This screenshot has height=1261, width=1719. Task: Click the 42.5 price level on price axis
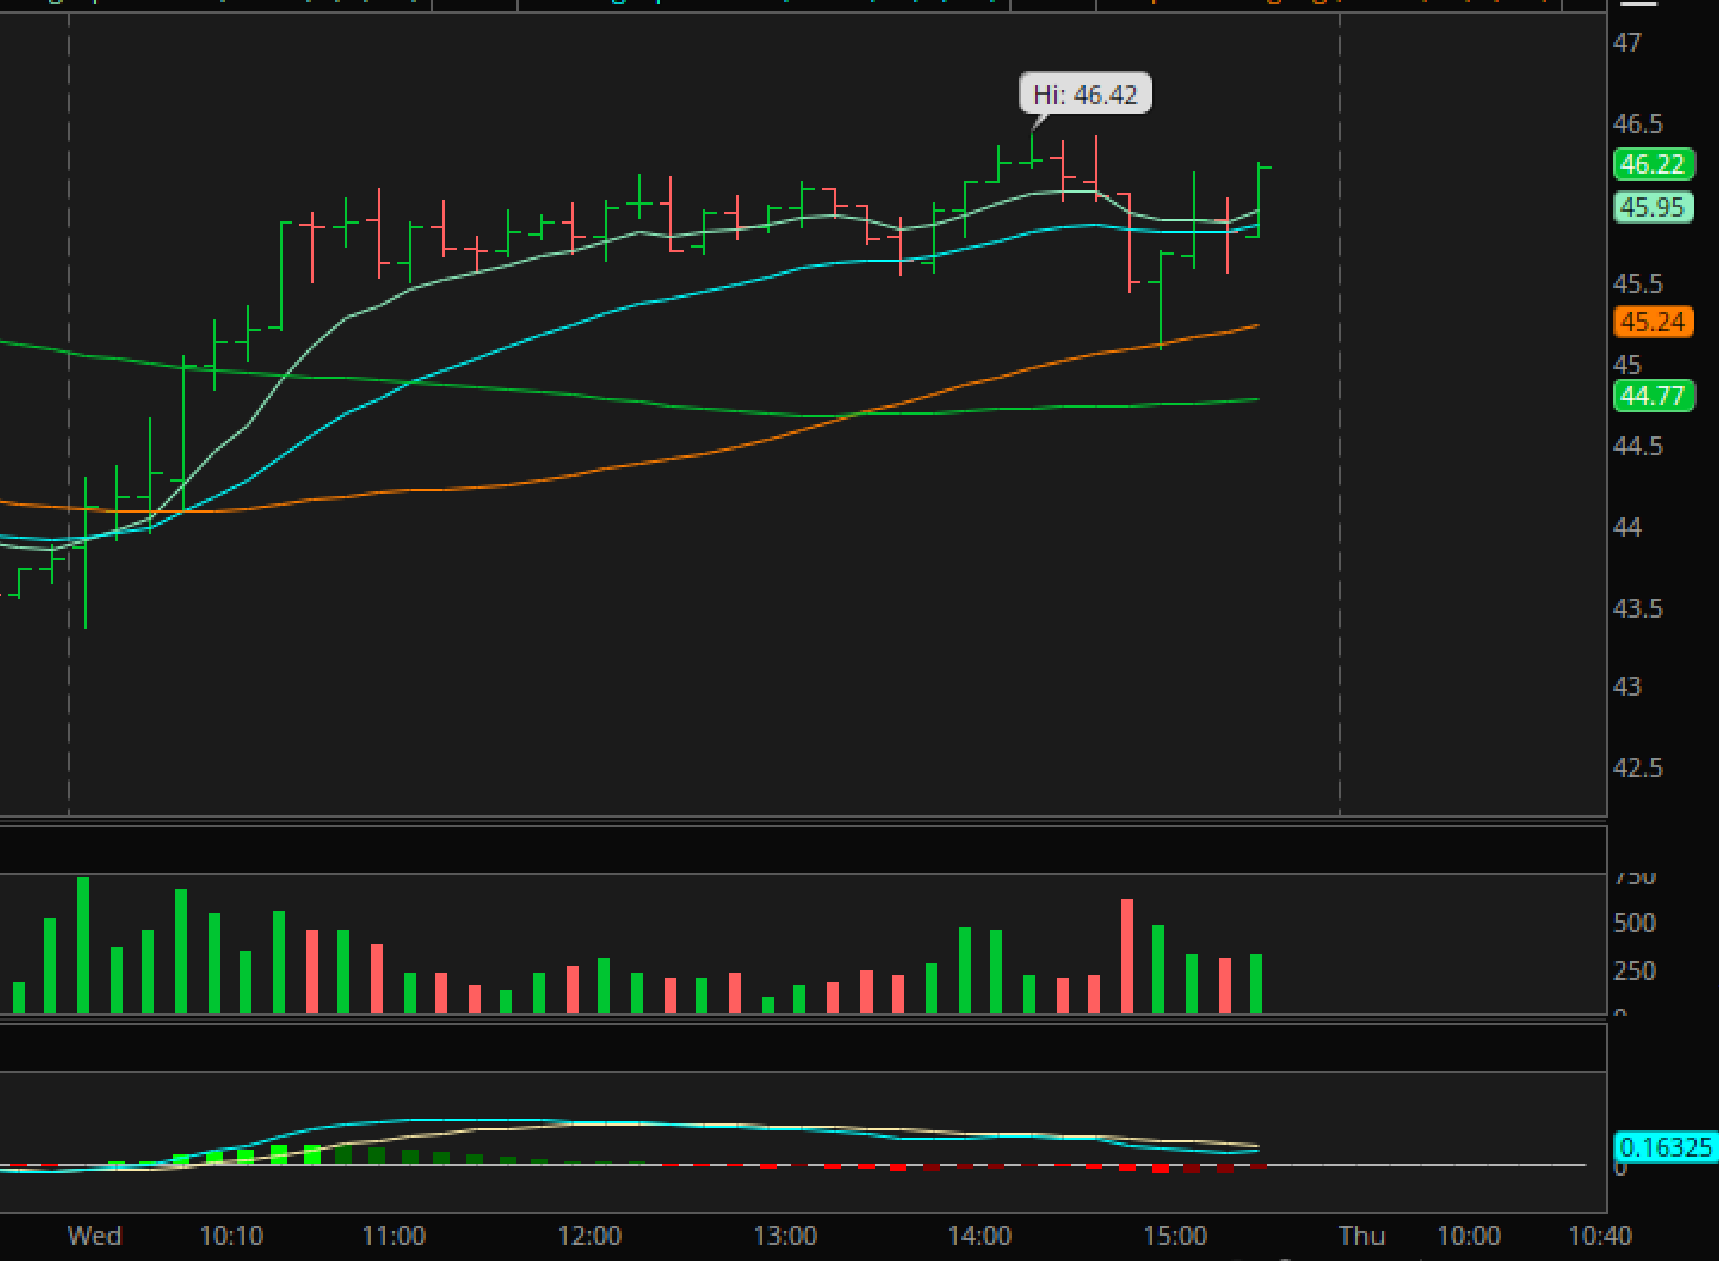click(1637, 768)
